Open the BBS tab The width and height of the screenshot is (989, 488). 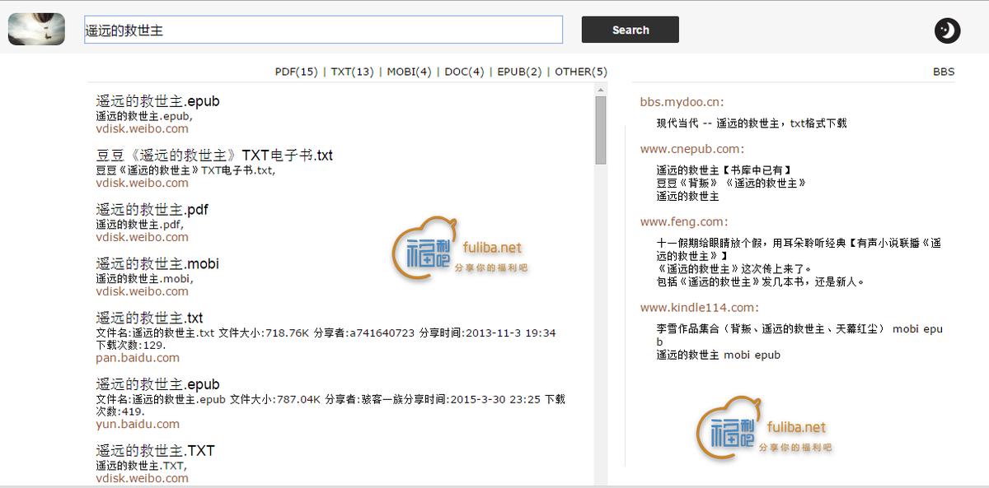coord(944,72)
